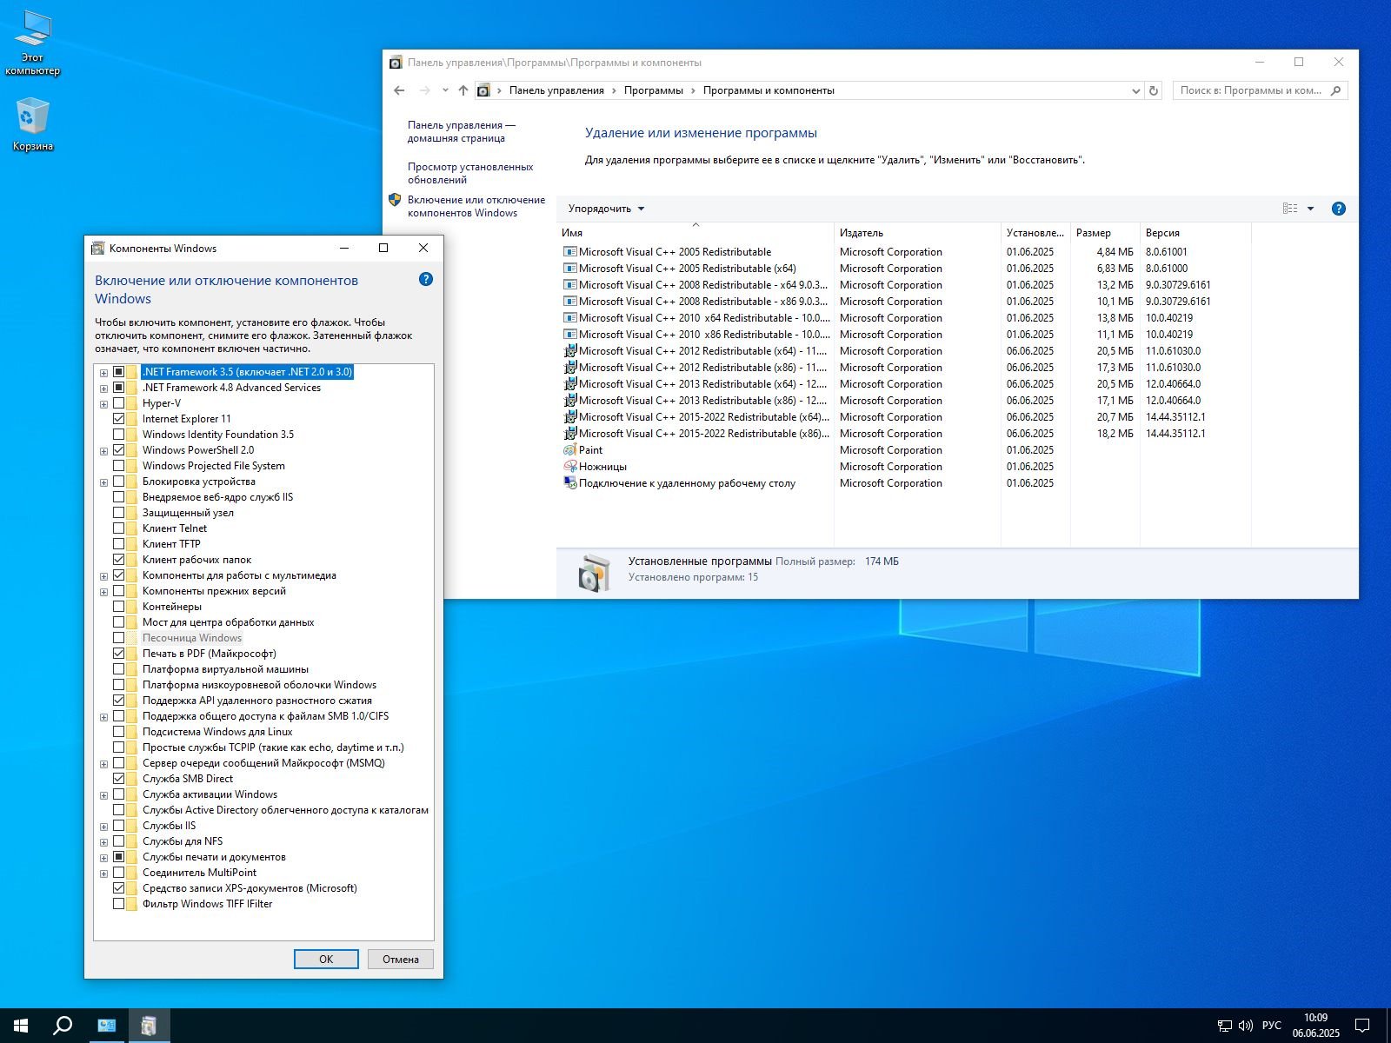
Task: Click OK in Windows Features dialog
Action: (326, 959)
